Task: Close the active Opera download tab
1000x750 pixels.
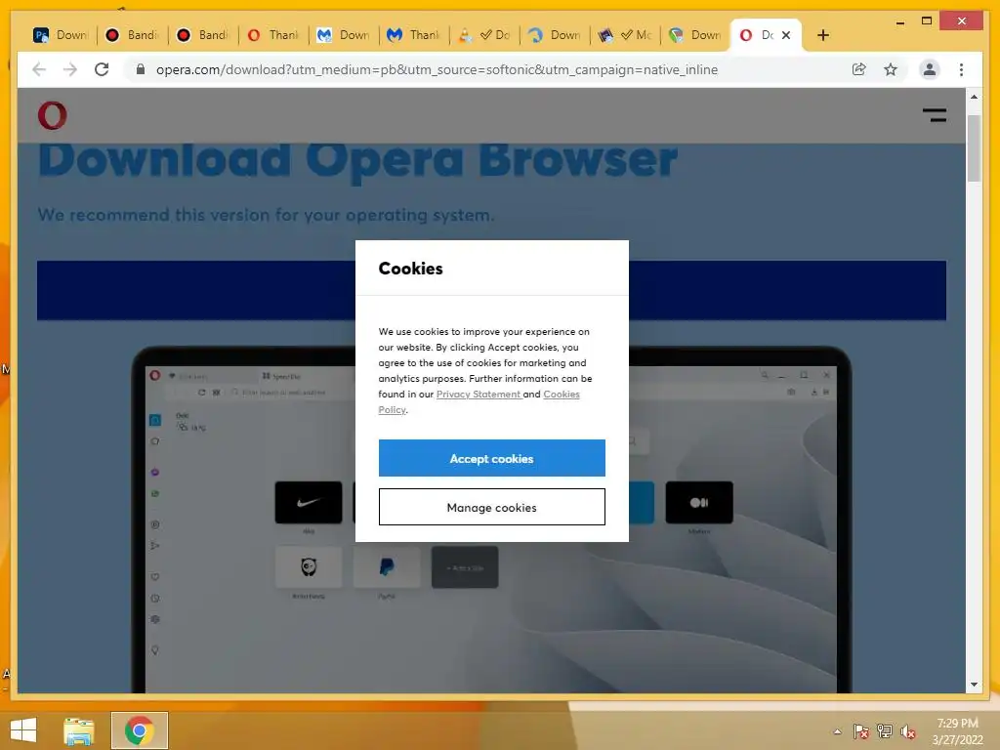Action: (x=786, y=35)
